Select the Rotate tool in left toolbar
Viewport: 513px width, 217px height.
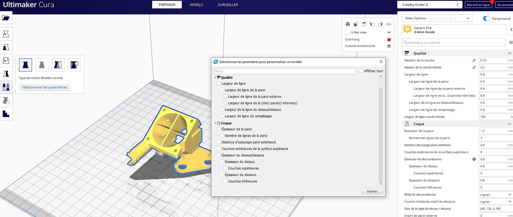6,61
